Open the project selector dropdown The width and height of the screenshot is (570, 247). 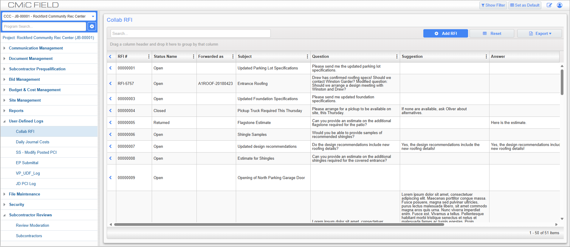tap(49, 16)
